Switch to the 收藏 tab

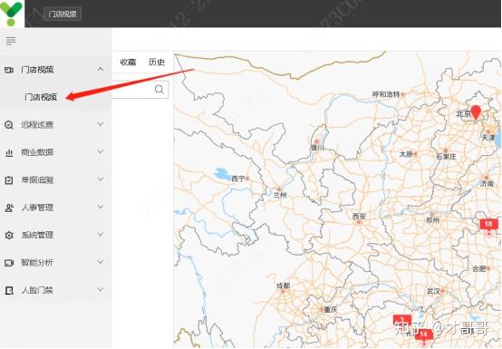tap(128, 62)
